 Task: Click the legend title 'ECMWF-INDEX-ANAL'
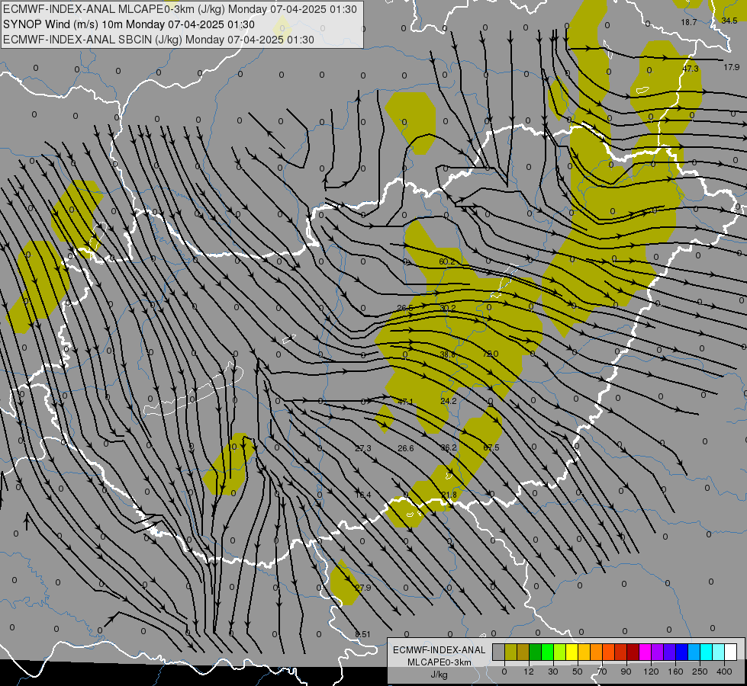(440, 650)
